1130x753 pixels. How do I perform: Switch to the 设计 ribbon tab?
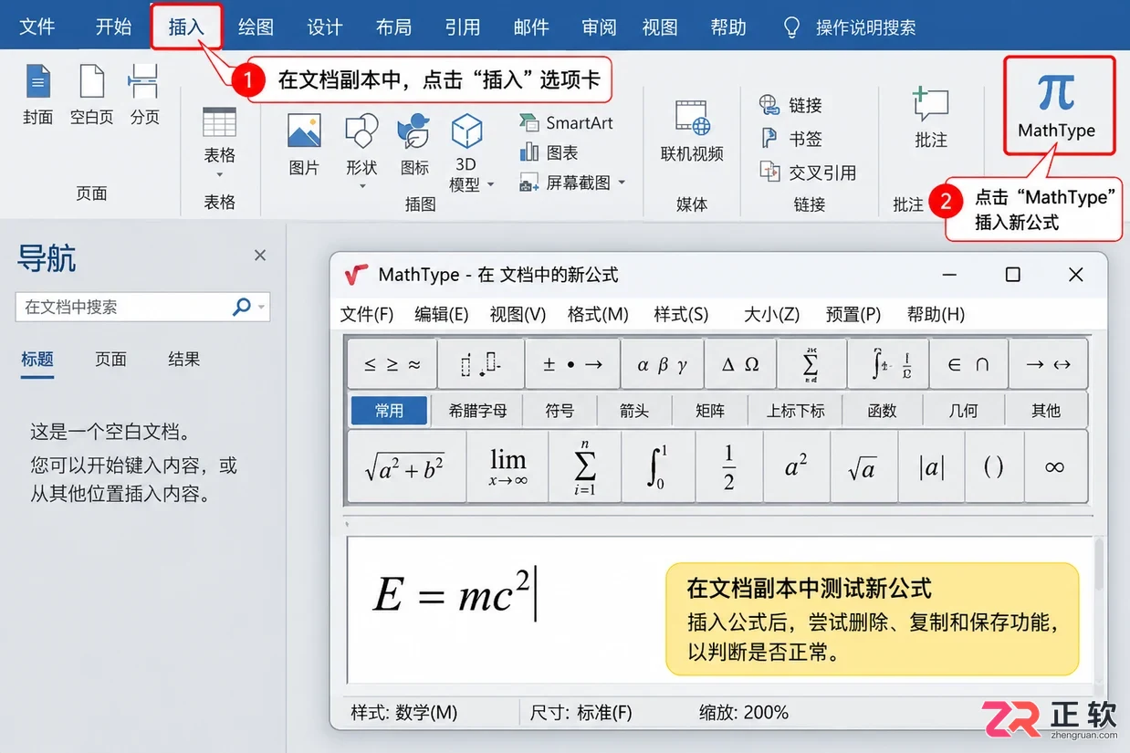pyautogui.click(x=325, y=27)
